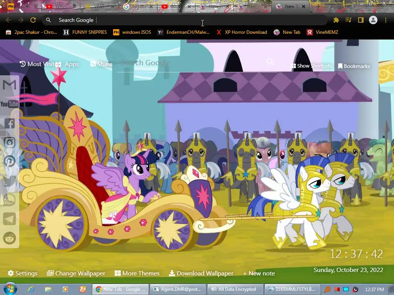394x295 pixels.
Task: Open the Pinterest sidebar shortcut
Action: pyautogui.click(x=10, y=161)
